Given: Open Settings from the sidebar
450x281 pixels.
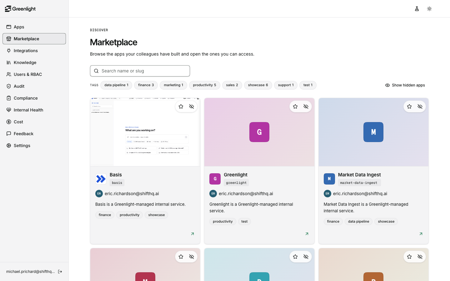Looking at the screenshot, I should tap(34, 145).
